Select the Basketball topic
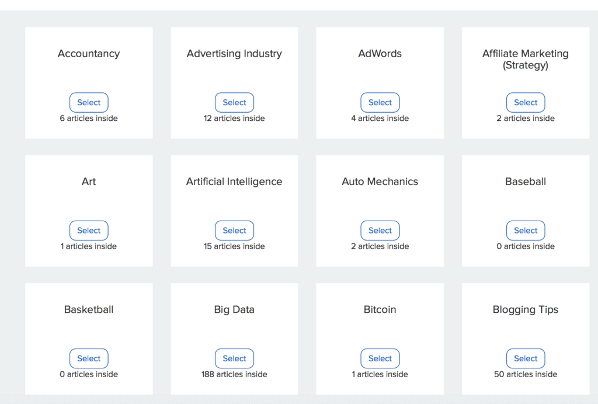598x404 pixels. 89,358
